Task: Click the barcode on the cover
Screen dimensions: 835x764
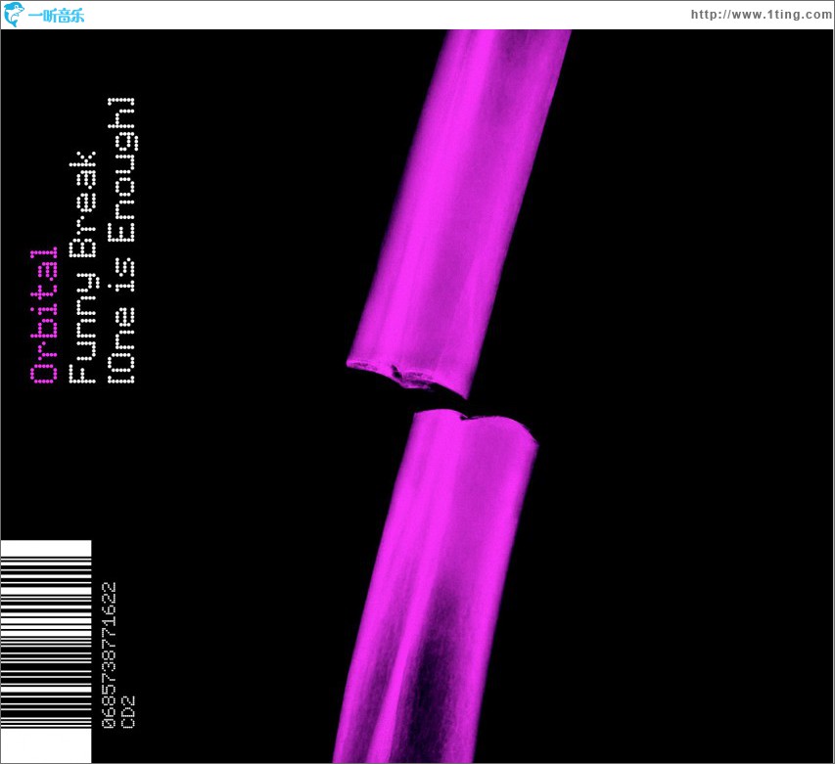Action: pyautogui.click(x=46, y=652)
